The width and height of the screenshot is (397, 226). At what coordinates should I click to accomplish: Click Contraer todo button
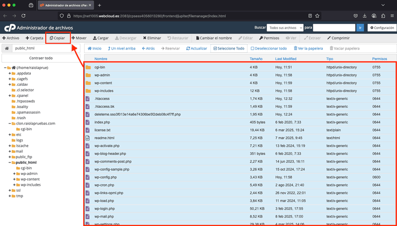41,58
